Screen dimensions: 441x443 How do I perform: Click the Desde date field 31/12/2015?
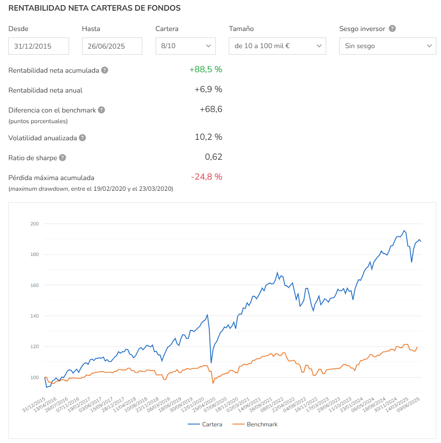pyautogui.click(x=39, y=46)
